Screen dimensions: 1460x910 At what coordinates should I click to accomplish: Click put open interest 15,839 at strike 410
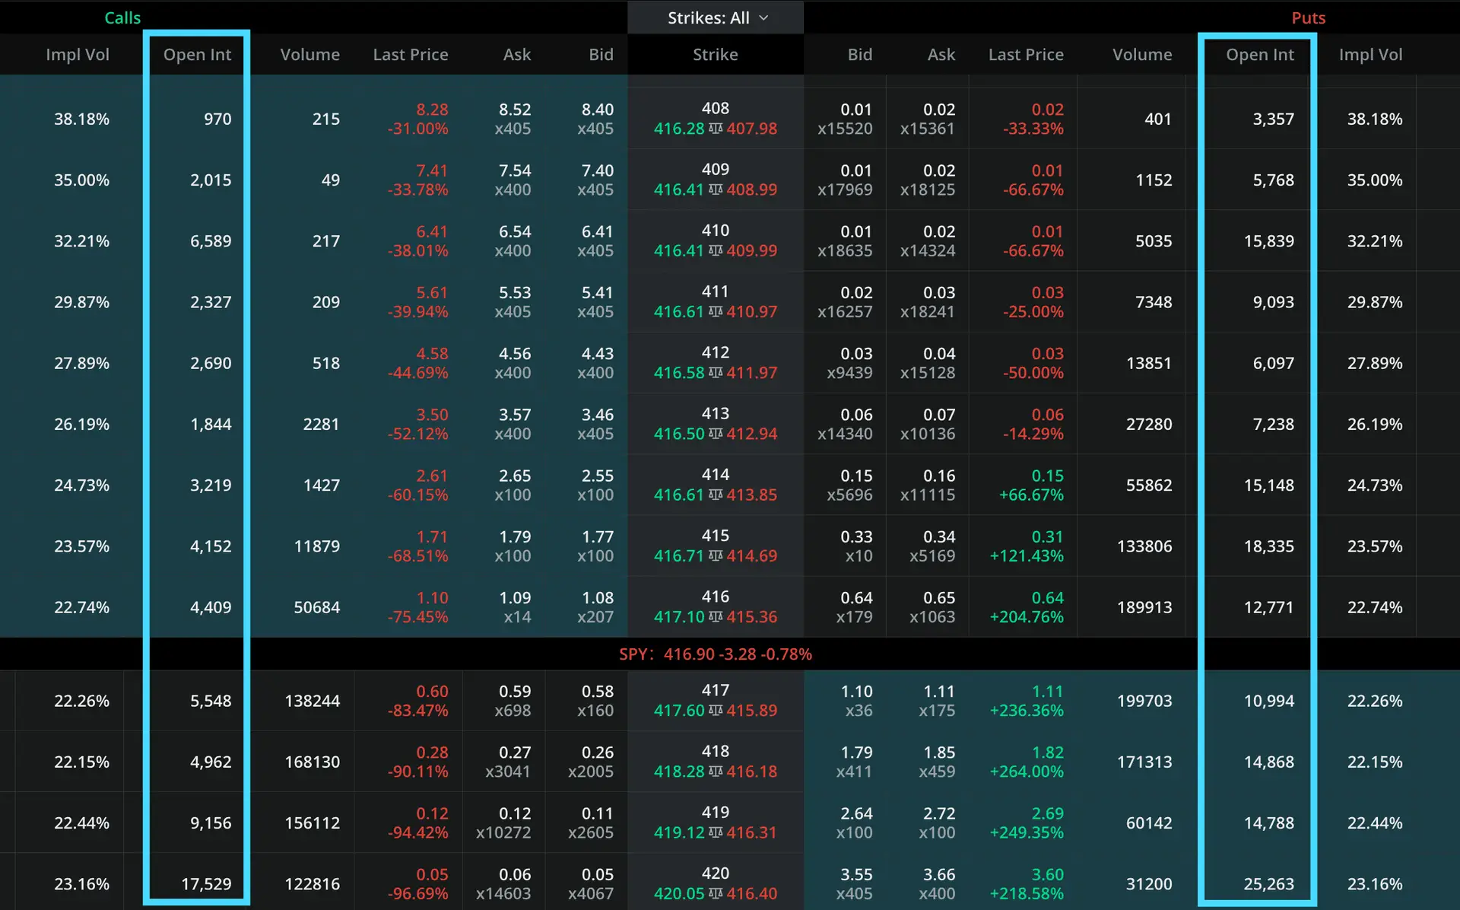pyautogui.click(x=1268, y=241)
